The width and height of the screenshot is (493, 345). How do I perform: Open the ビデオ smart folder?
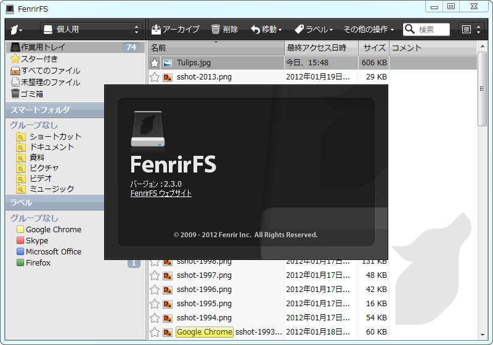coord(34,178)
